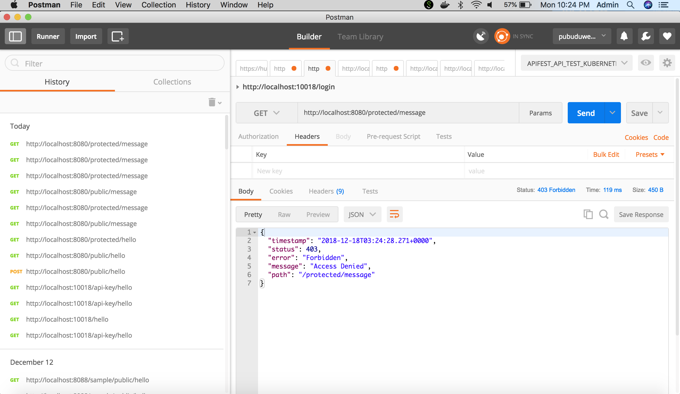Select the Raw response view
The height and width of the screenshot is (394, 680).
(284, 214)
